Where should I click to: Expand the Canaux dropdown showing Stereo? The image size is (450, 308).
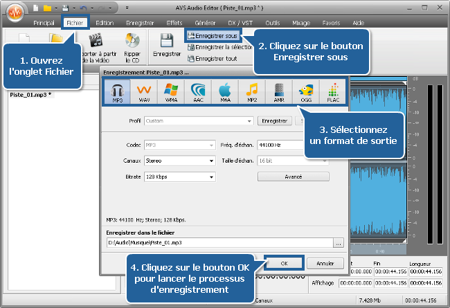[x=180, y=161]
